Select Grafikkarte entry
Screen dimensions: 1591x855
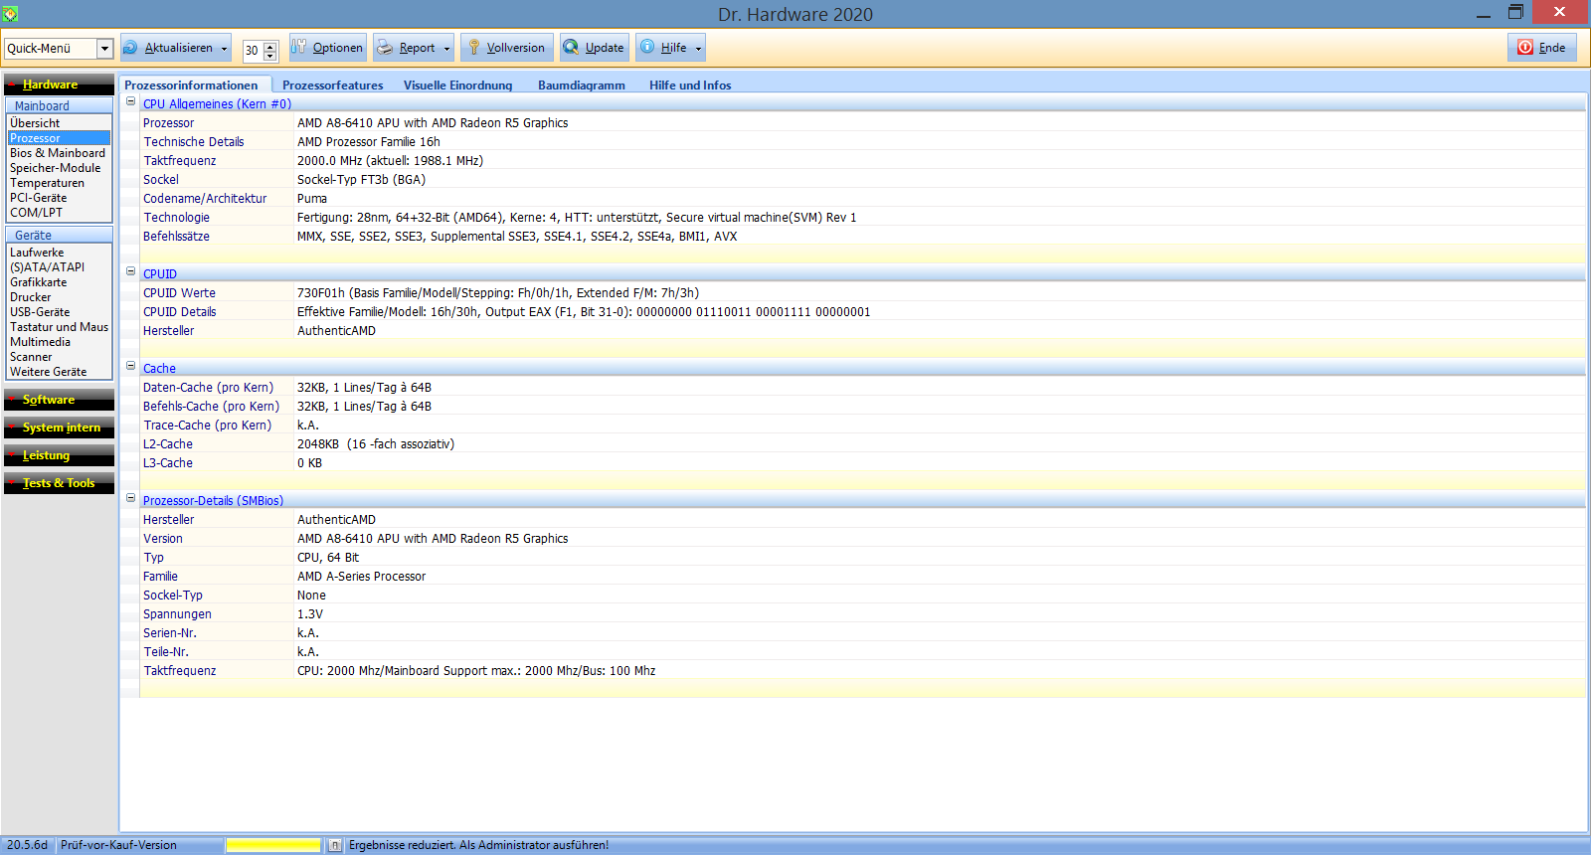point(60,282)
